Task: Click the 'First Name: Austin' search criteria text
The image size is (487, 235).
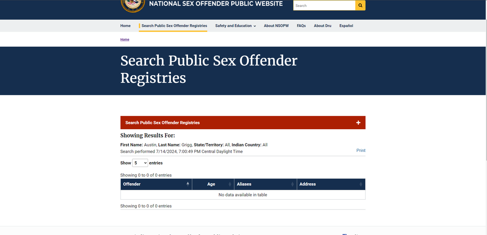Action: (x=138, y=145)
